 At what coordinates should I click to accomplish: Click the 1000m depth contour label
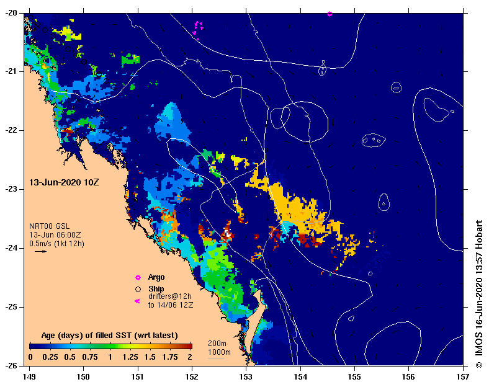point(219,352)
